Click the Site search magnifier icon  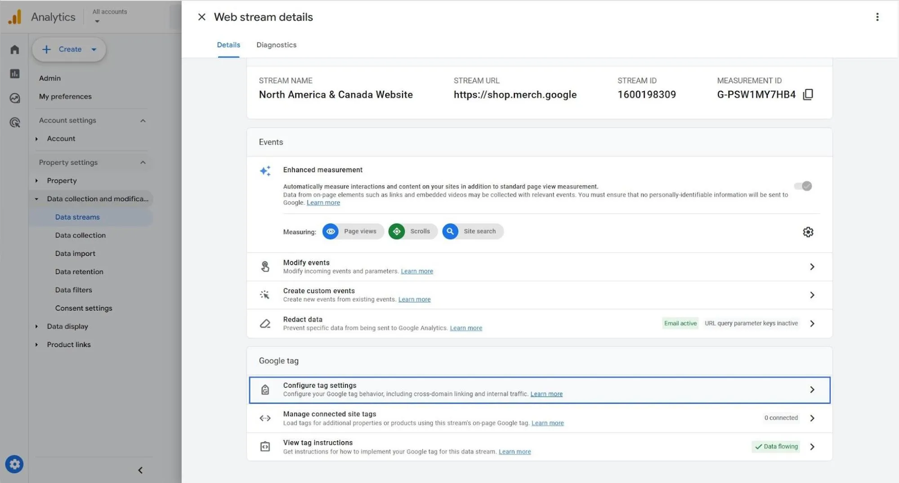point(450,231)
